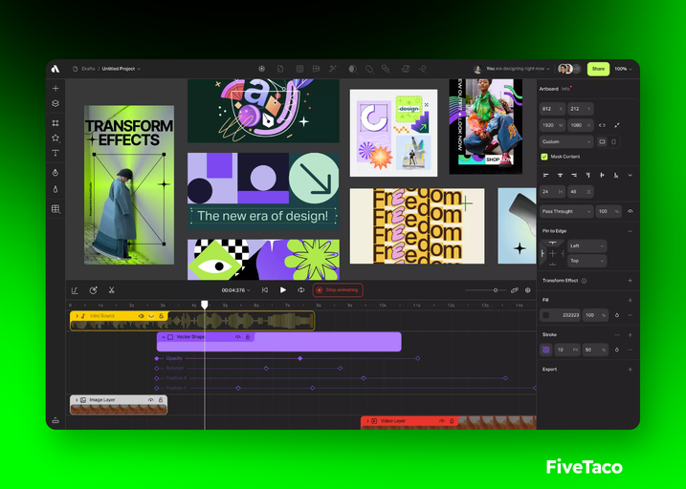Toggle visibility eye next to blend opacity
Image resolution: width=686 pixels, height=489 pixels.
tap(630, 211)
